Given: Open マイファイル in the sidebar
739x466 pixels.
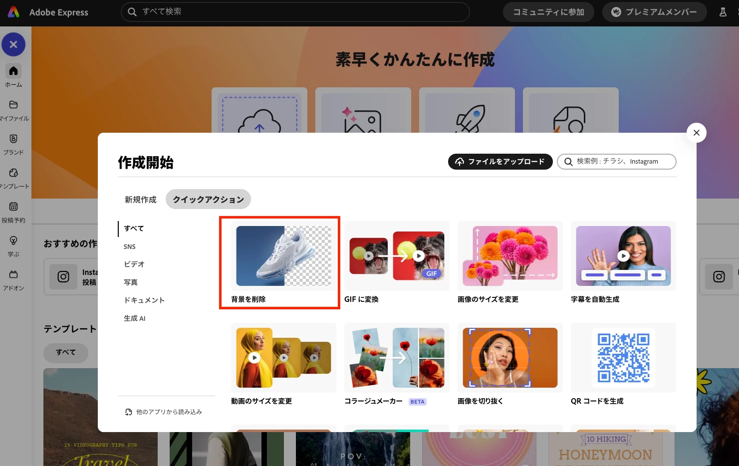Looking at the screenshot, I should (x=13, y=110).
